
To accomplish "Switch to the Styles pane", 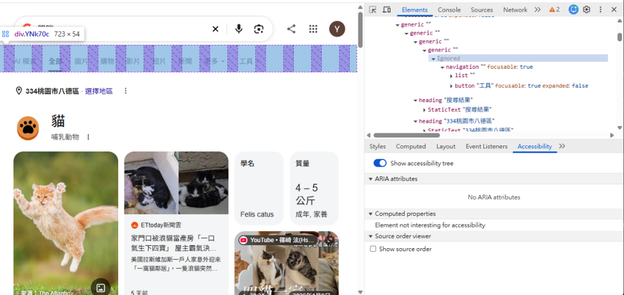I will [x=378, y=147].
